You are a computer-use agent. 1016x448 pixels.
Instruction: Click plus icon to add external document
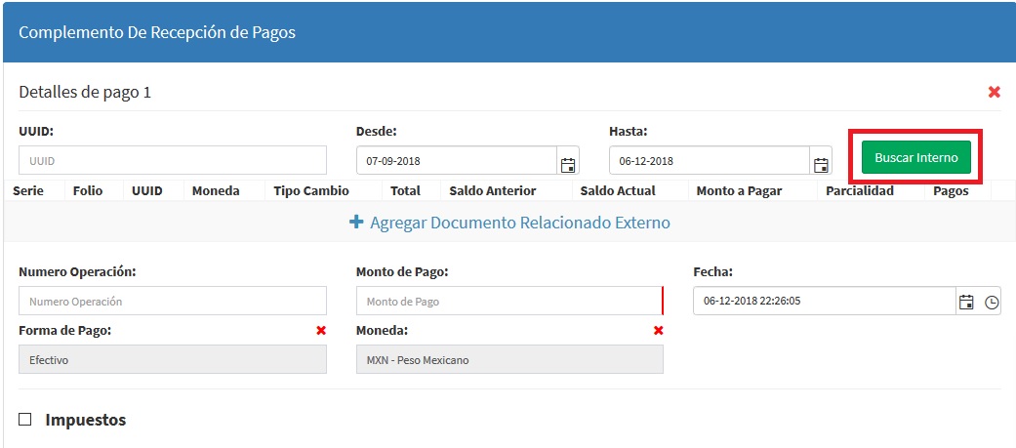pyautogui.click(x=356, y=223)
